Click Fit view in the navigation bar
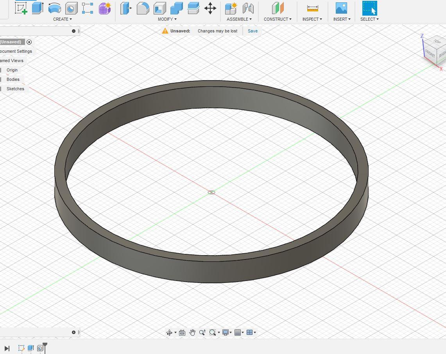446x354 pixels. (213, 332)
